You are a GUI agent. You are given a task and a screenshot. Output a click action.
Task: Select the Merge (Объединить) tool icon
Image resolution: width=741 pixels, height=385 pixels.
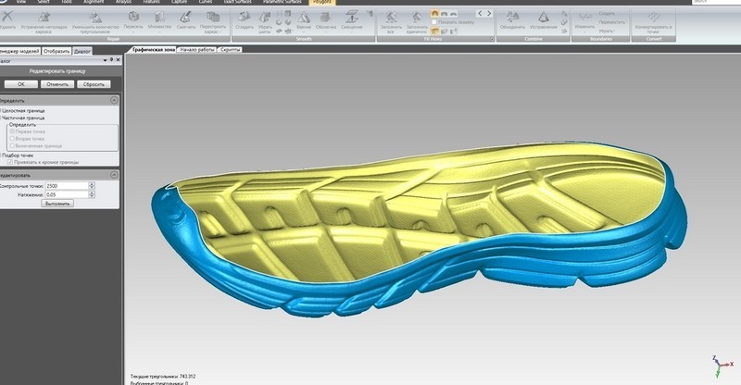(x=512, y=17)
